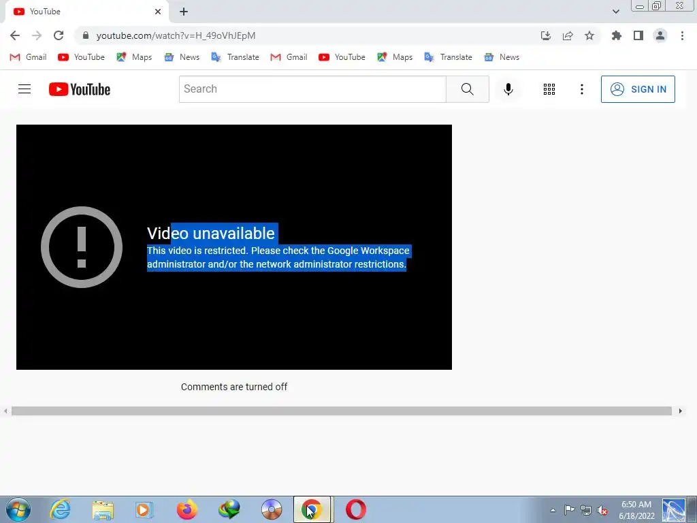
Task: Open the Action Center flag icon
Action: [x=569, y=510]
